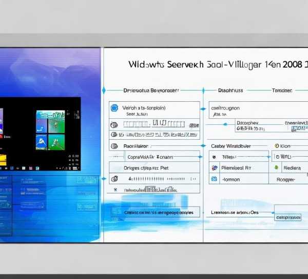Click the blue tile with white mountain figure

tap(42, 142)
